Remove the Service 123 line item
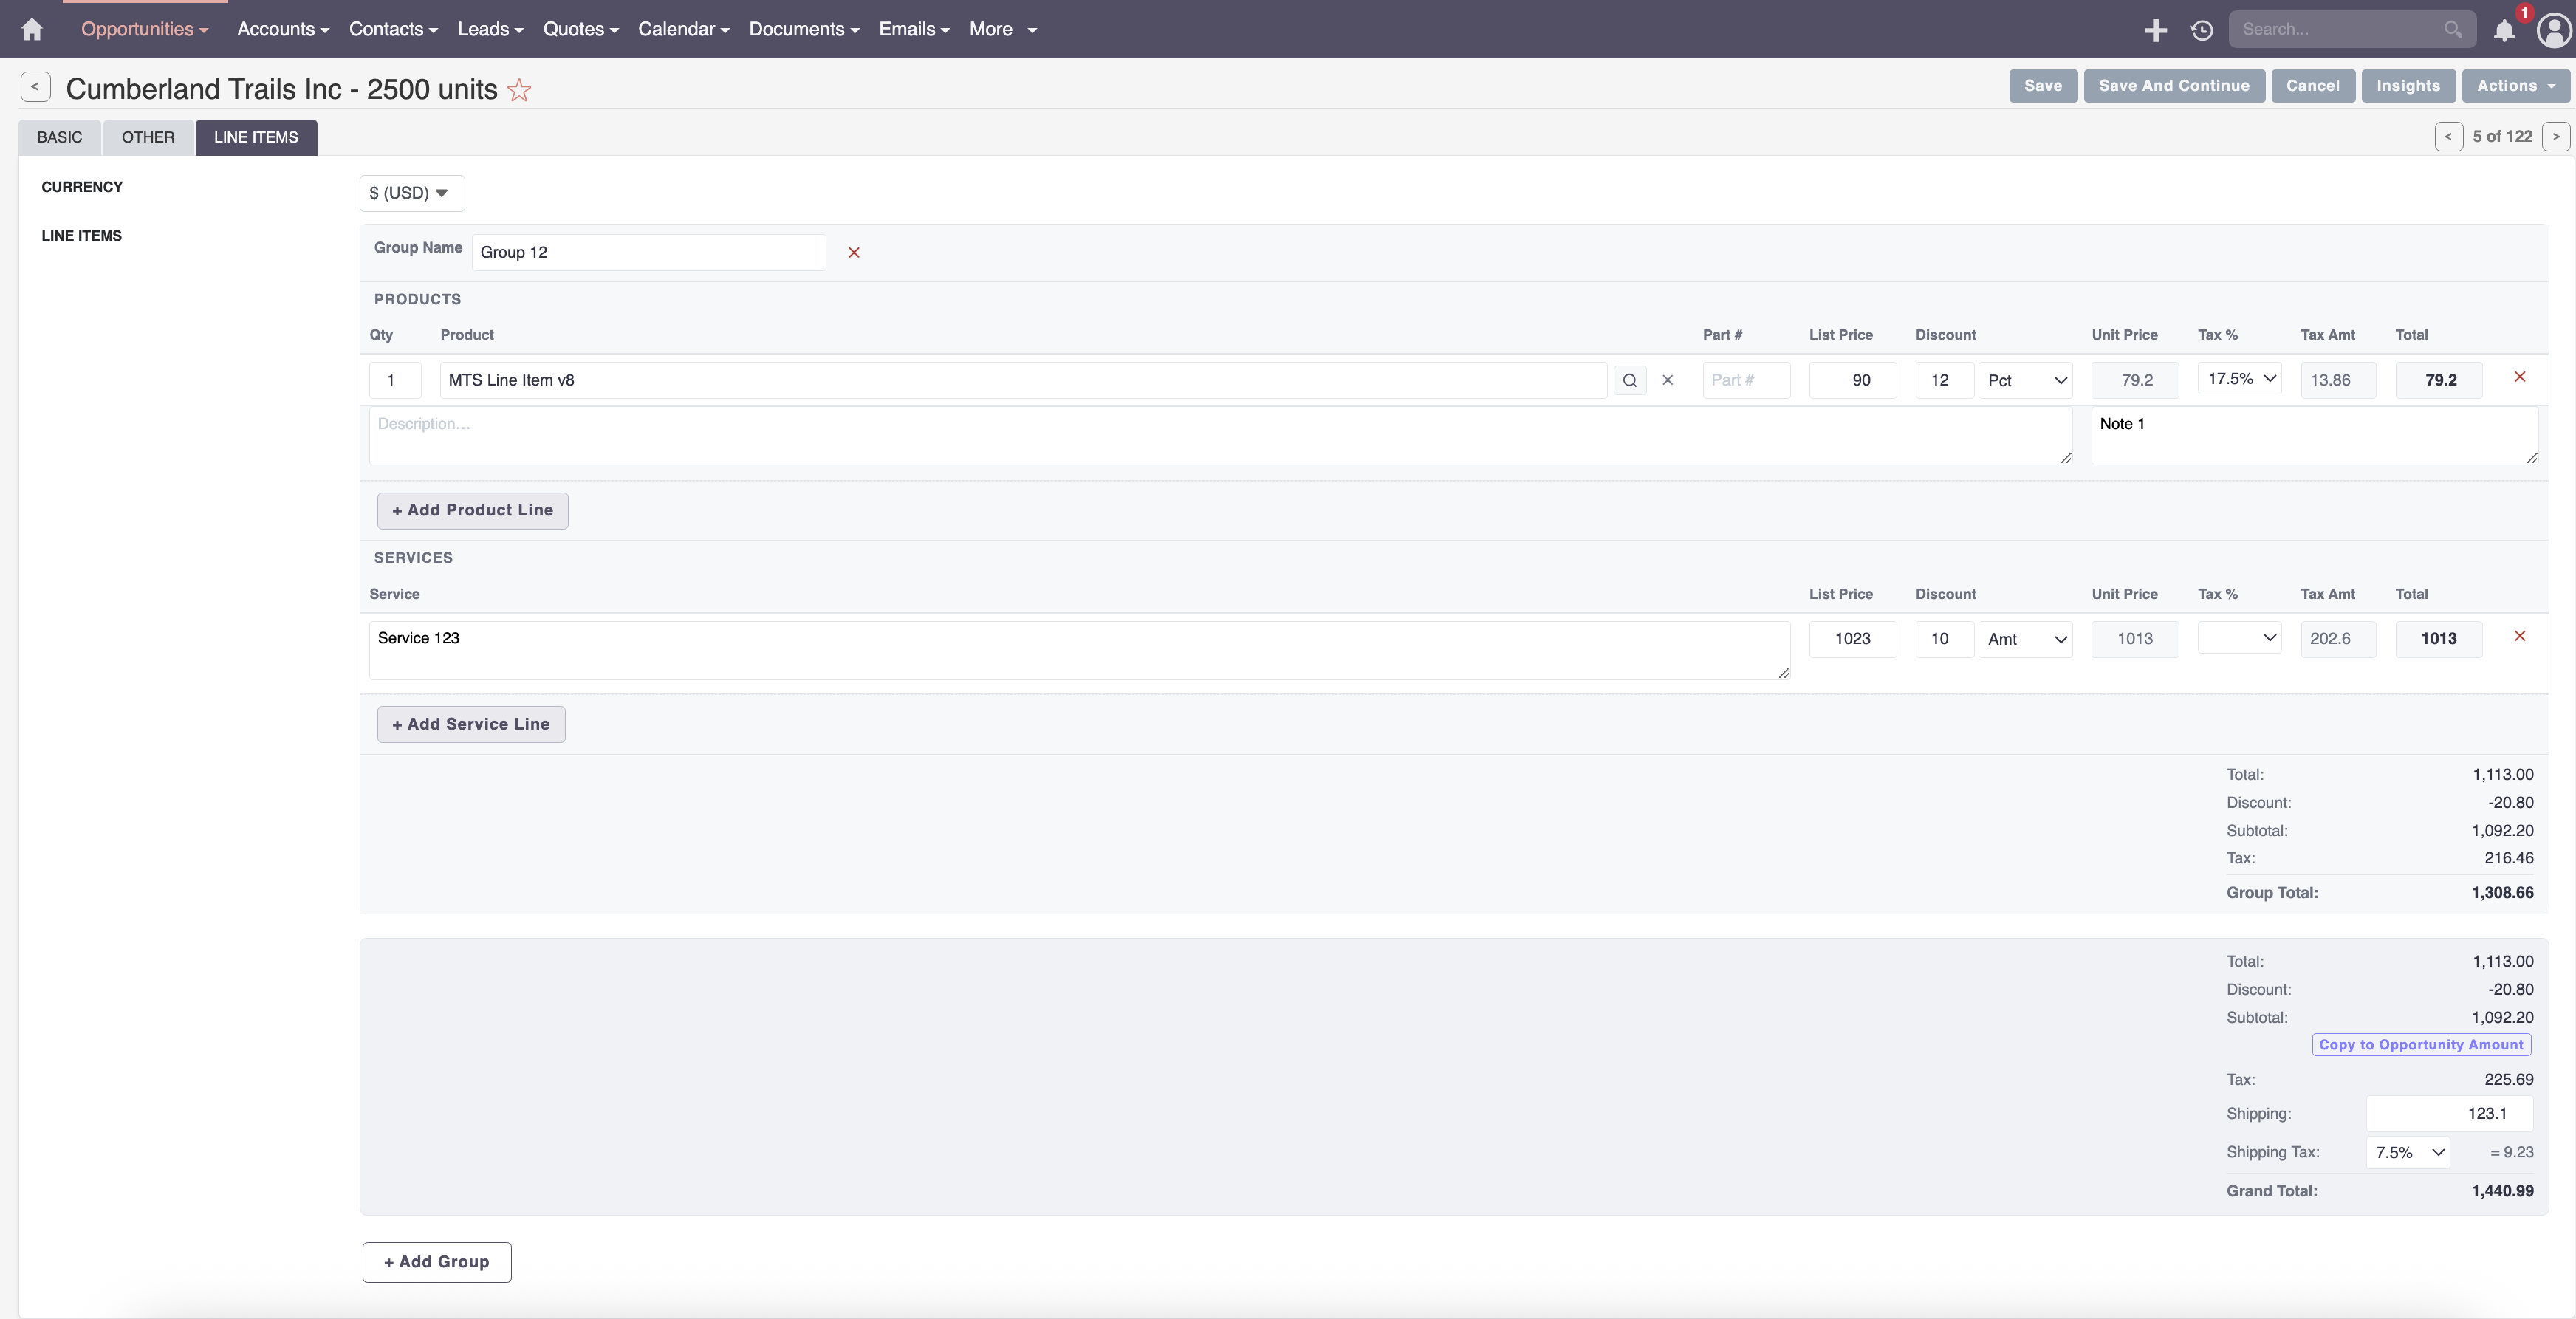 2520,636
